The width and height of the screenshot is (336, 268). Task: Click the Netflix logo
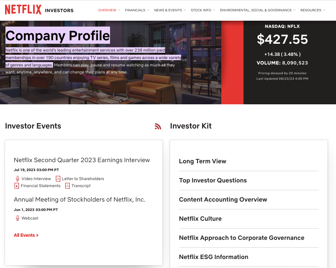23,10
